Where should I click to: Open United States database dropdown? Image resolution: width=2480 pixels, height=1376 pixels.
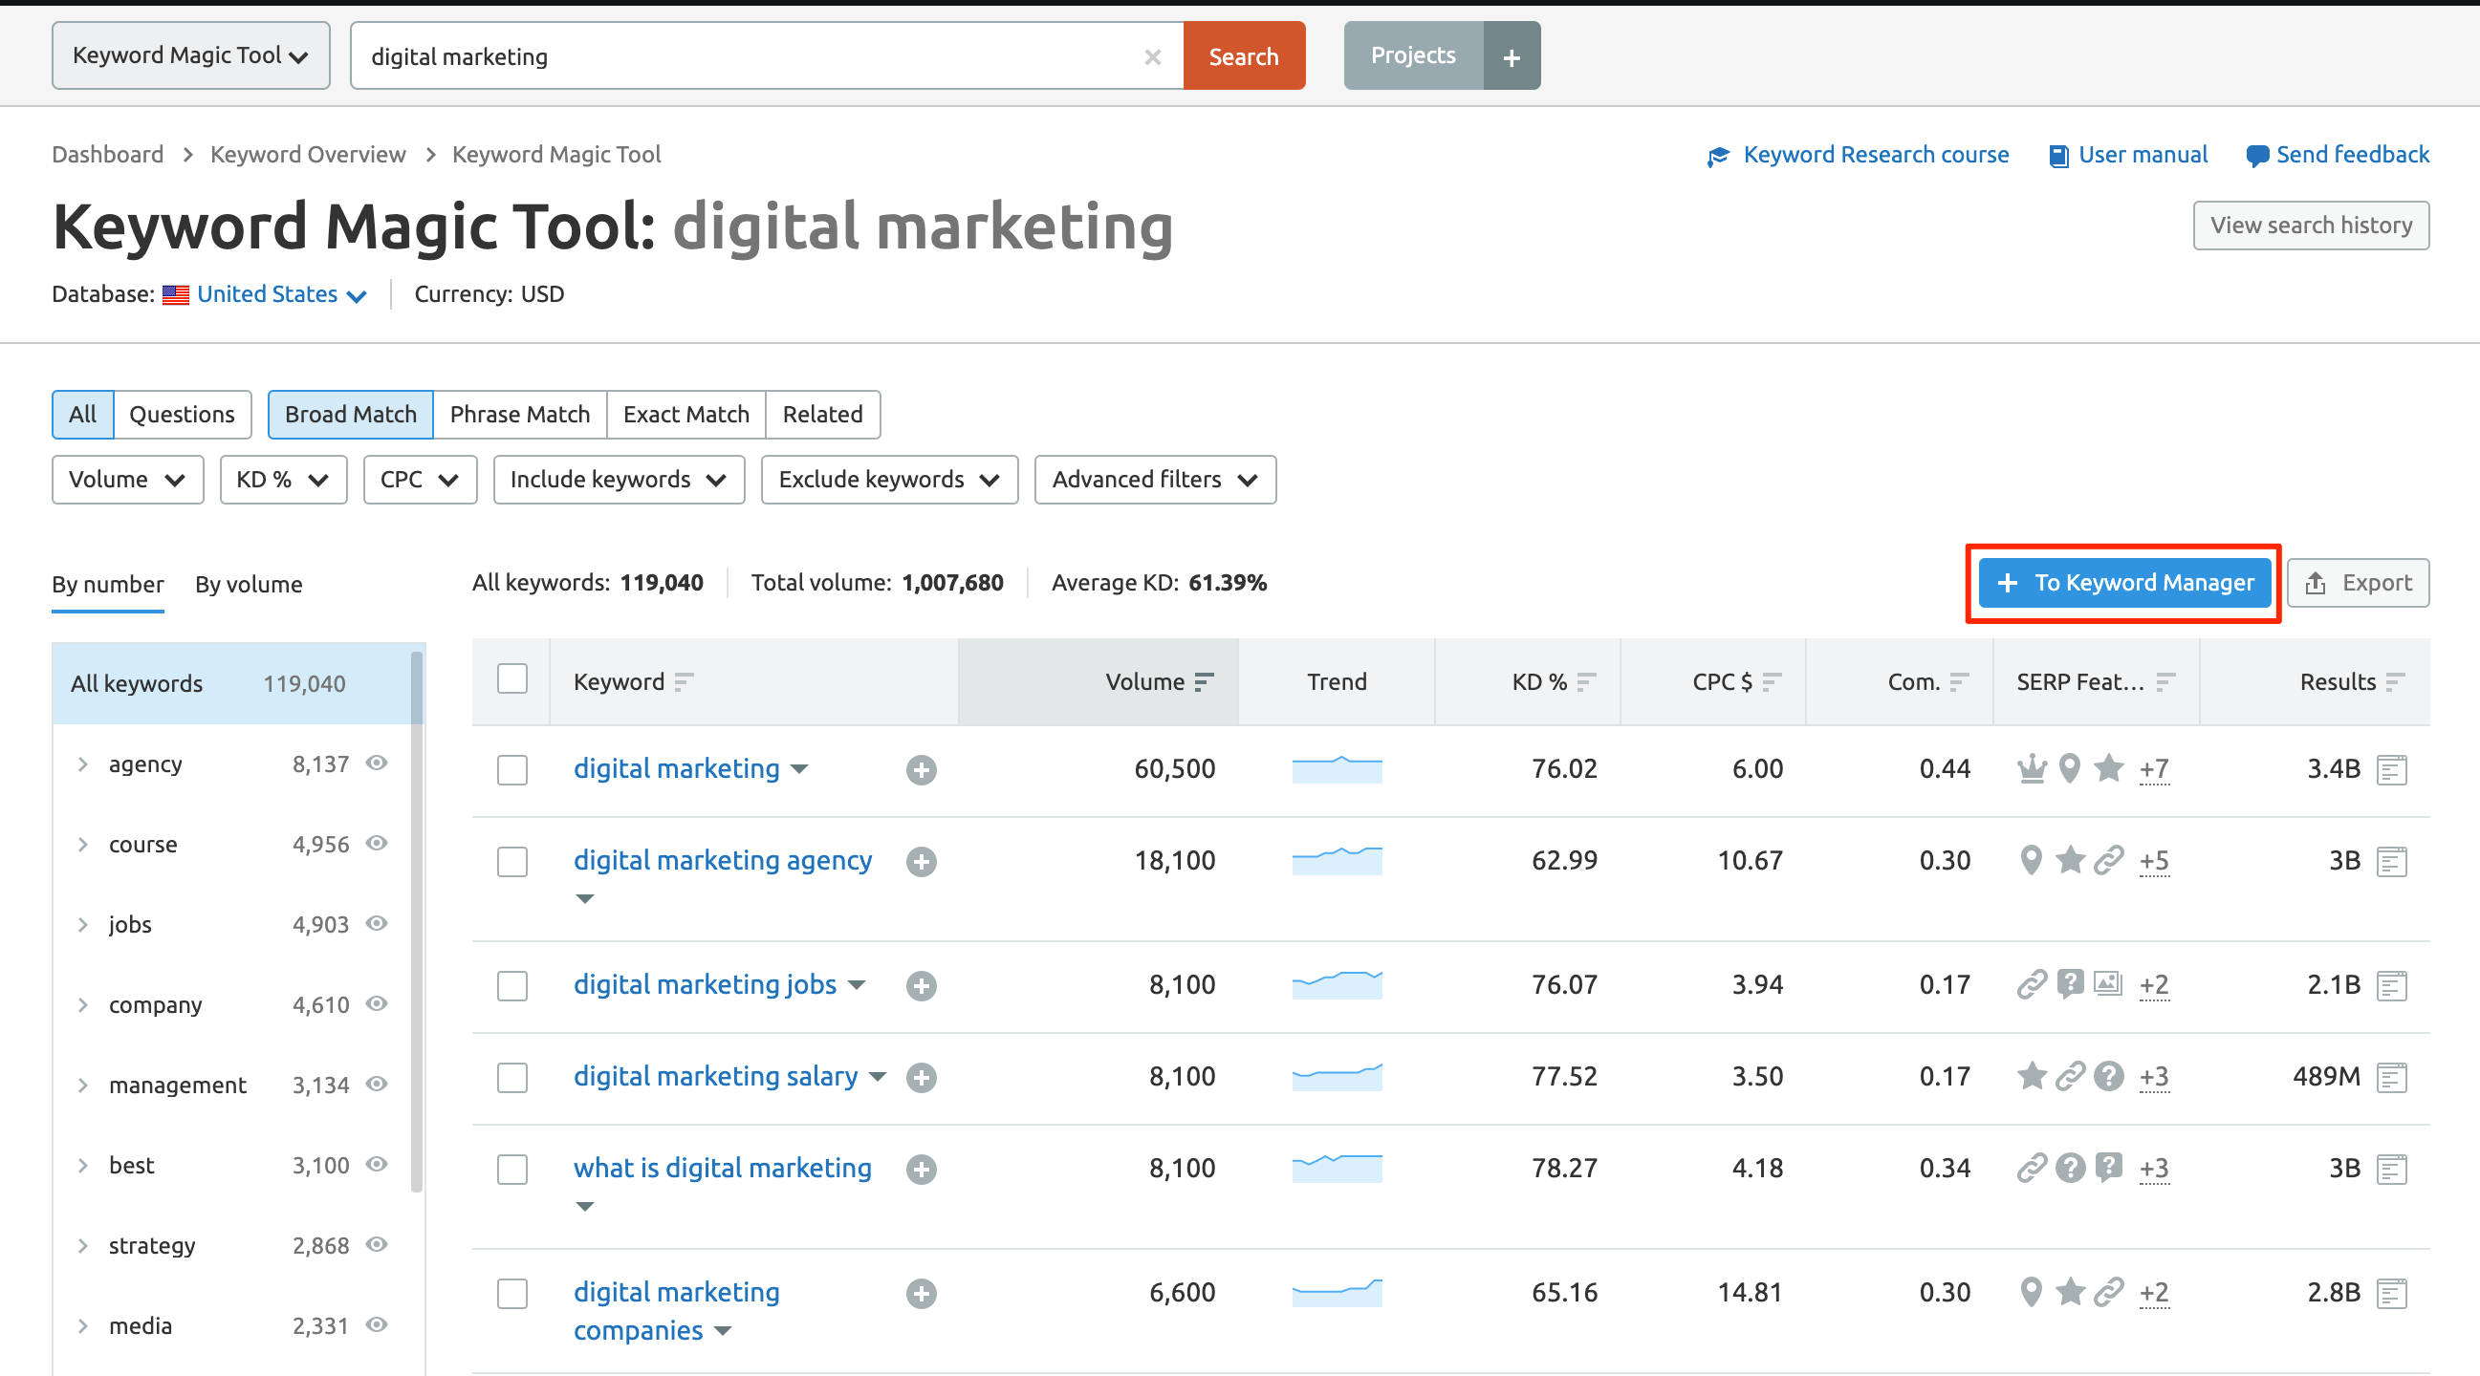pyautogui.click(x=279, y=294)
